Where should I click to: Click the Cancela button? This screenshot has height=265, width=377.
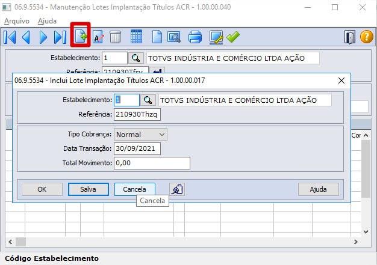click(x=135, y=189)
